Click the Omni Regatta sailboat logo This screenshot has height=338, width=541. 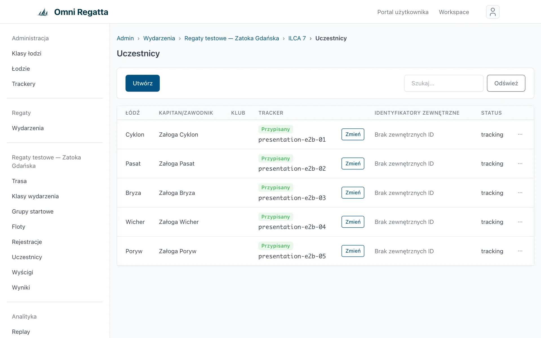point(43,12)
